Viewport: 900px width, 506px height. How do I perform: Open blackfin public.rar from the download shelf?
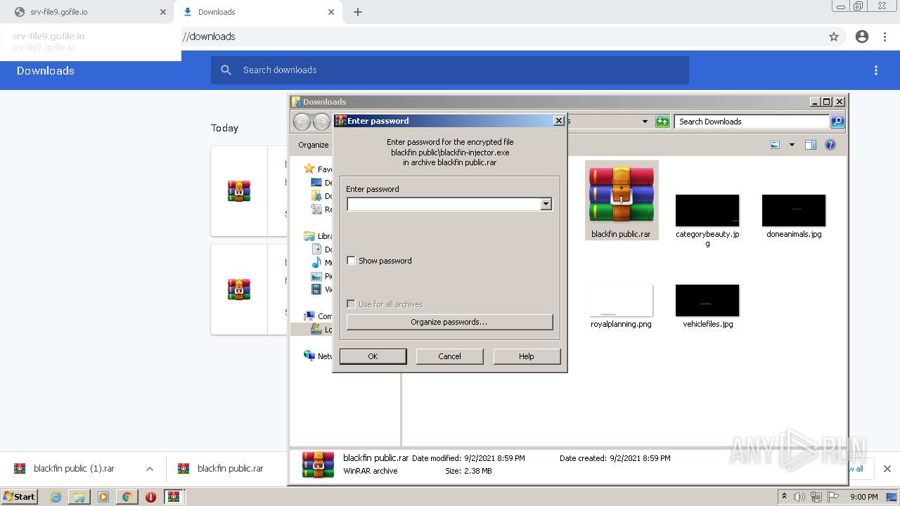point(221,469)
